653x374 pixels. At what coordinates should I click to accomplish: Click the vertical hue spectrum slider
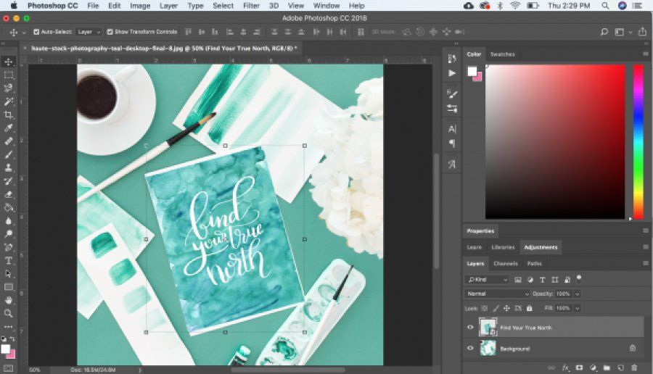click(638, 141)
